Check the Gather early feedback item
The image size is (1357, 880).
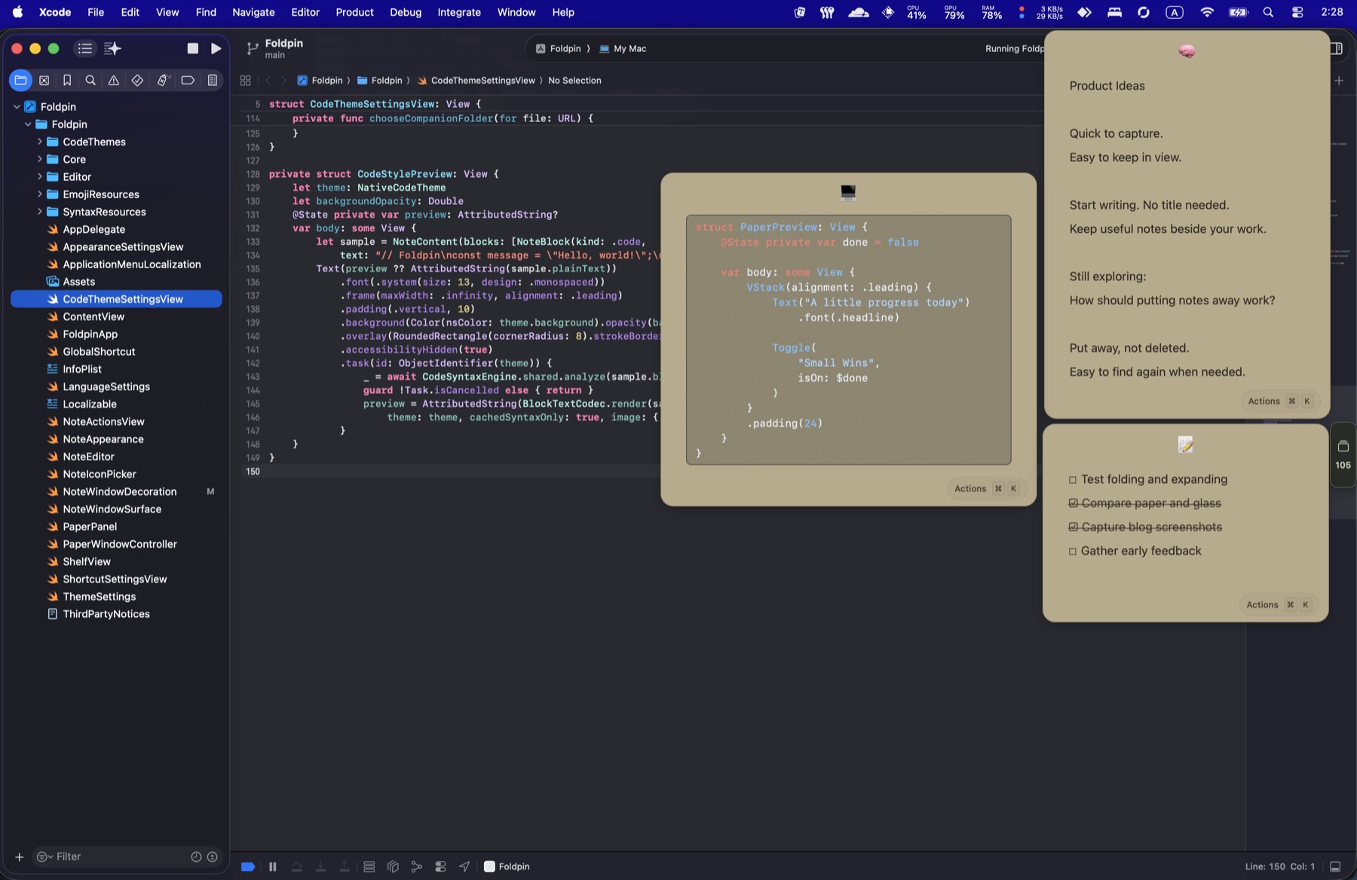[1073, 552]
